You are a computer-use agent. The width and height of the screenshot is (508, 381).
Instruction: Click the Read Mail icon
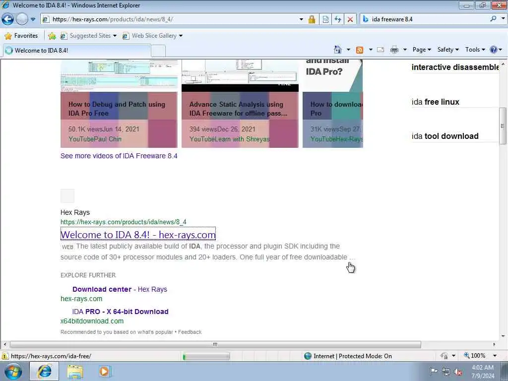point(381,50)
